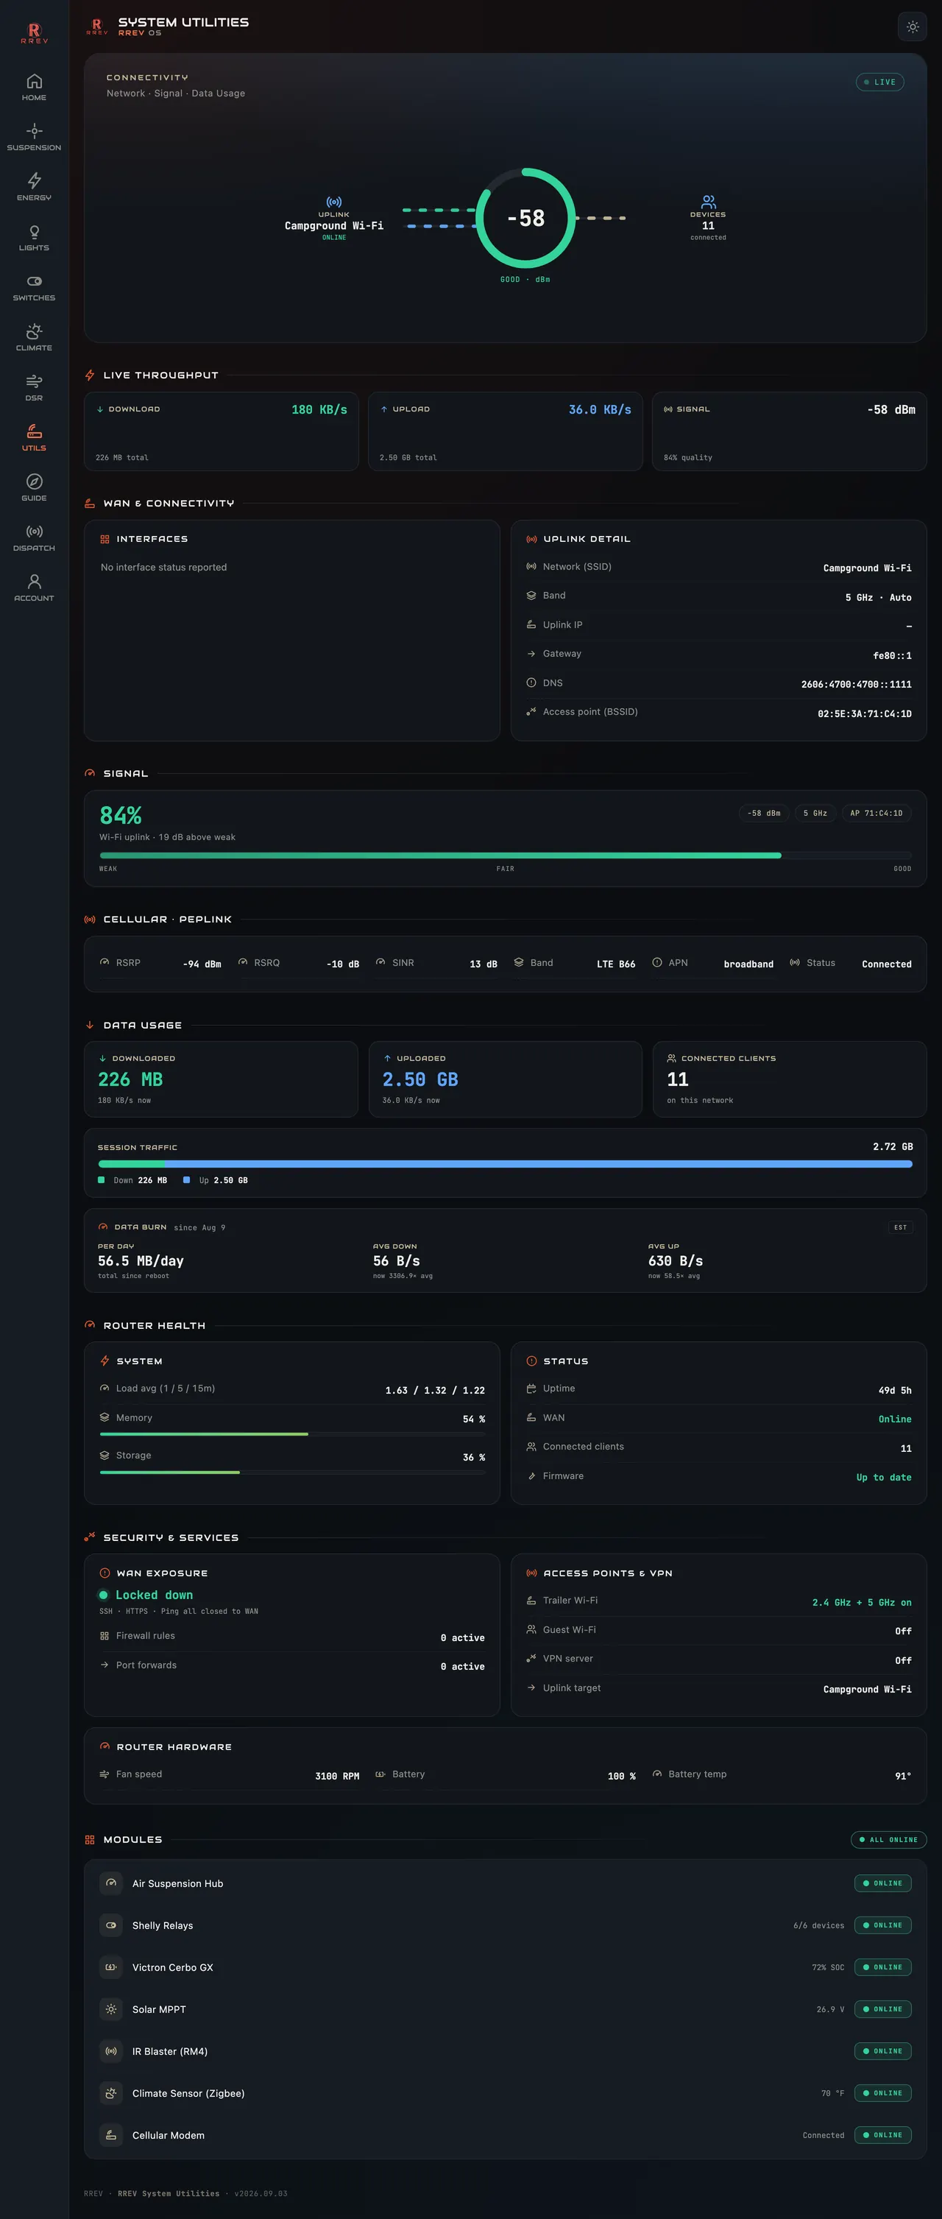Go to the Suspension section
This screenshot has height=2219, width=942.
pyautogui.click(x=35, y=137)
